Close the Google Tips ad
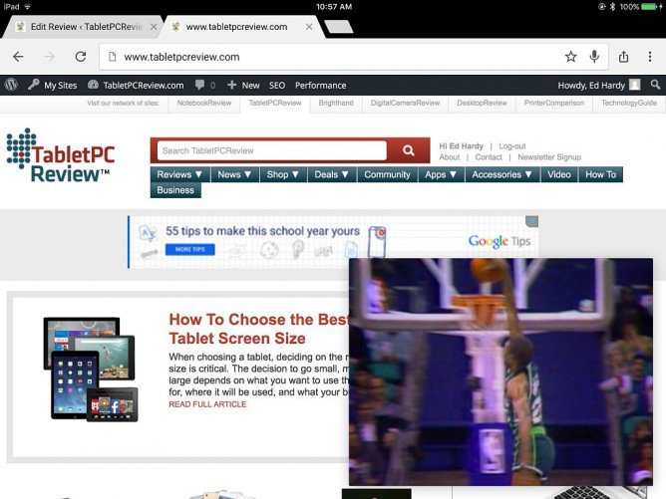Viewport: 666px width, 499px height. [x=531, y=221]
